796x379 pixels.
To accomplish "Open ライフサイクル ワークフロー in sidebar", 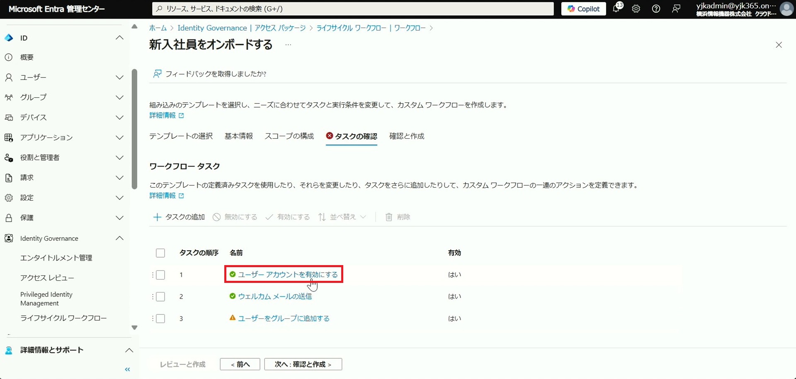I will click(63, 318).
